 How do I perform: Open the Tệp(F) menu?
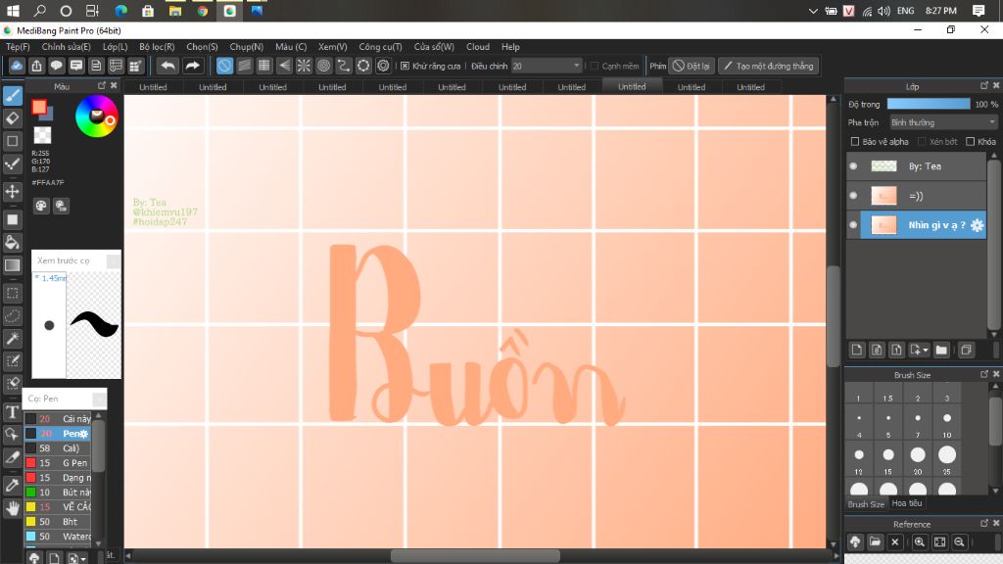[x=18, y=47]
